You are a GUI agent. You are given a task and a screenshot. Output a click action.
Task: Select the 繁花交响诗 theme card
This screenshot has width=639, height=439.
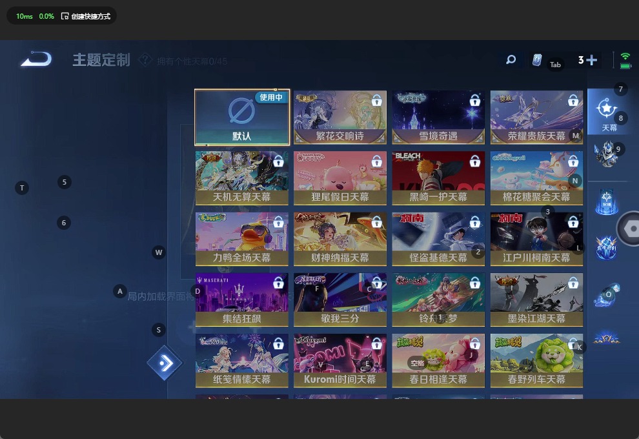(x=340, y=117)
